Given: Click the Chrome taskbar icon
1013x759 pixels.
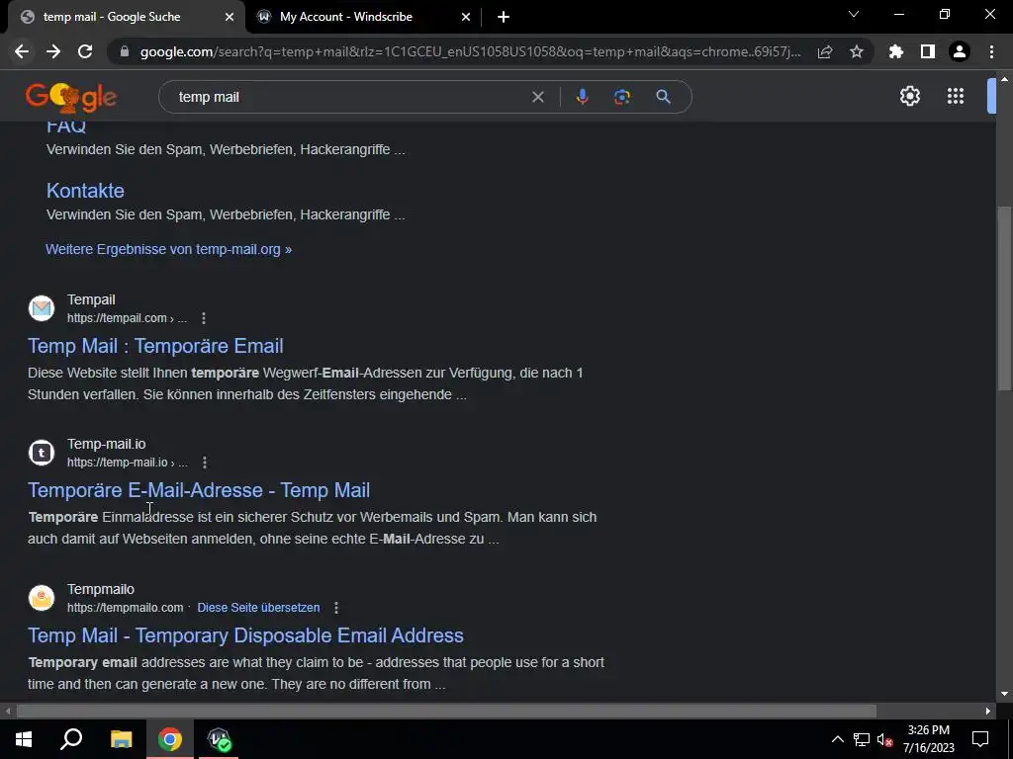Looking at the screenshot, I should point(170,739).
